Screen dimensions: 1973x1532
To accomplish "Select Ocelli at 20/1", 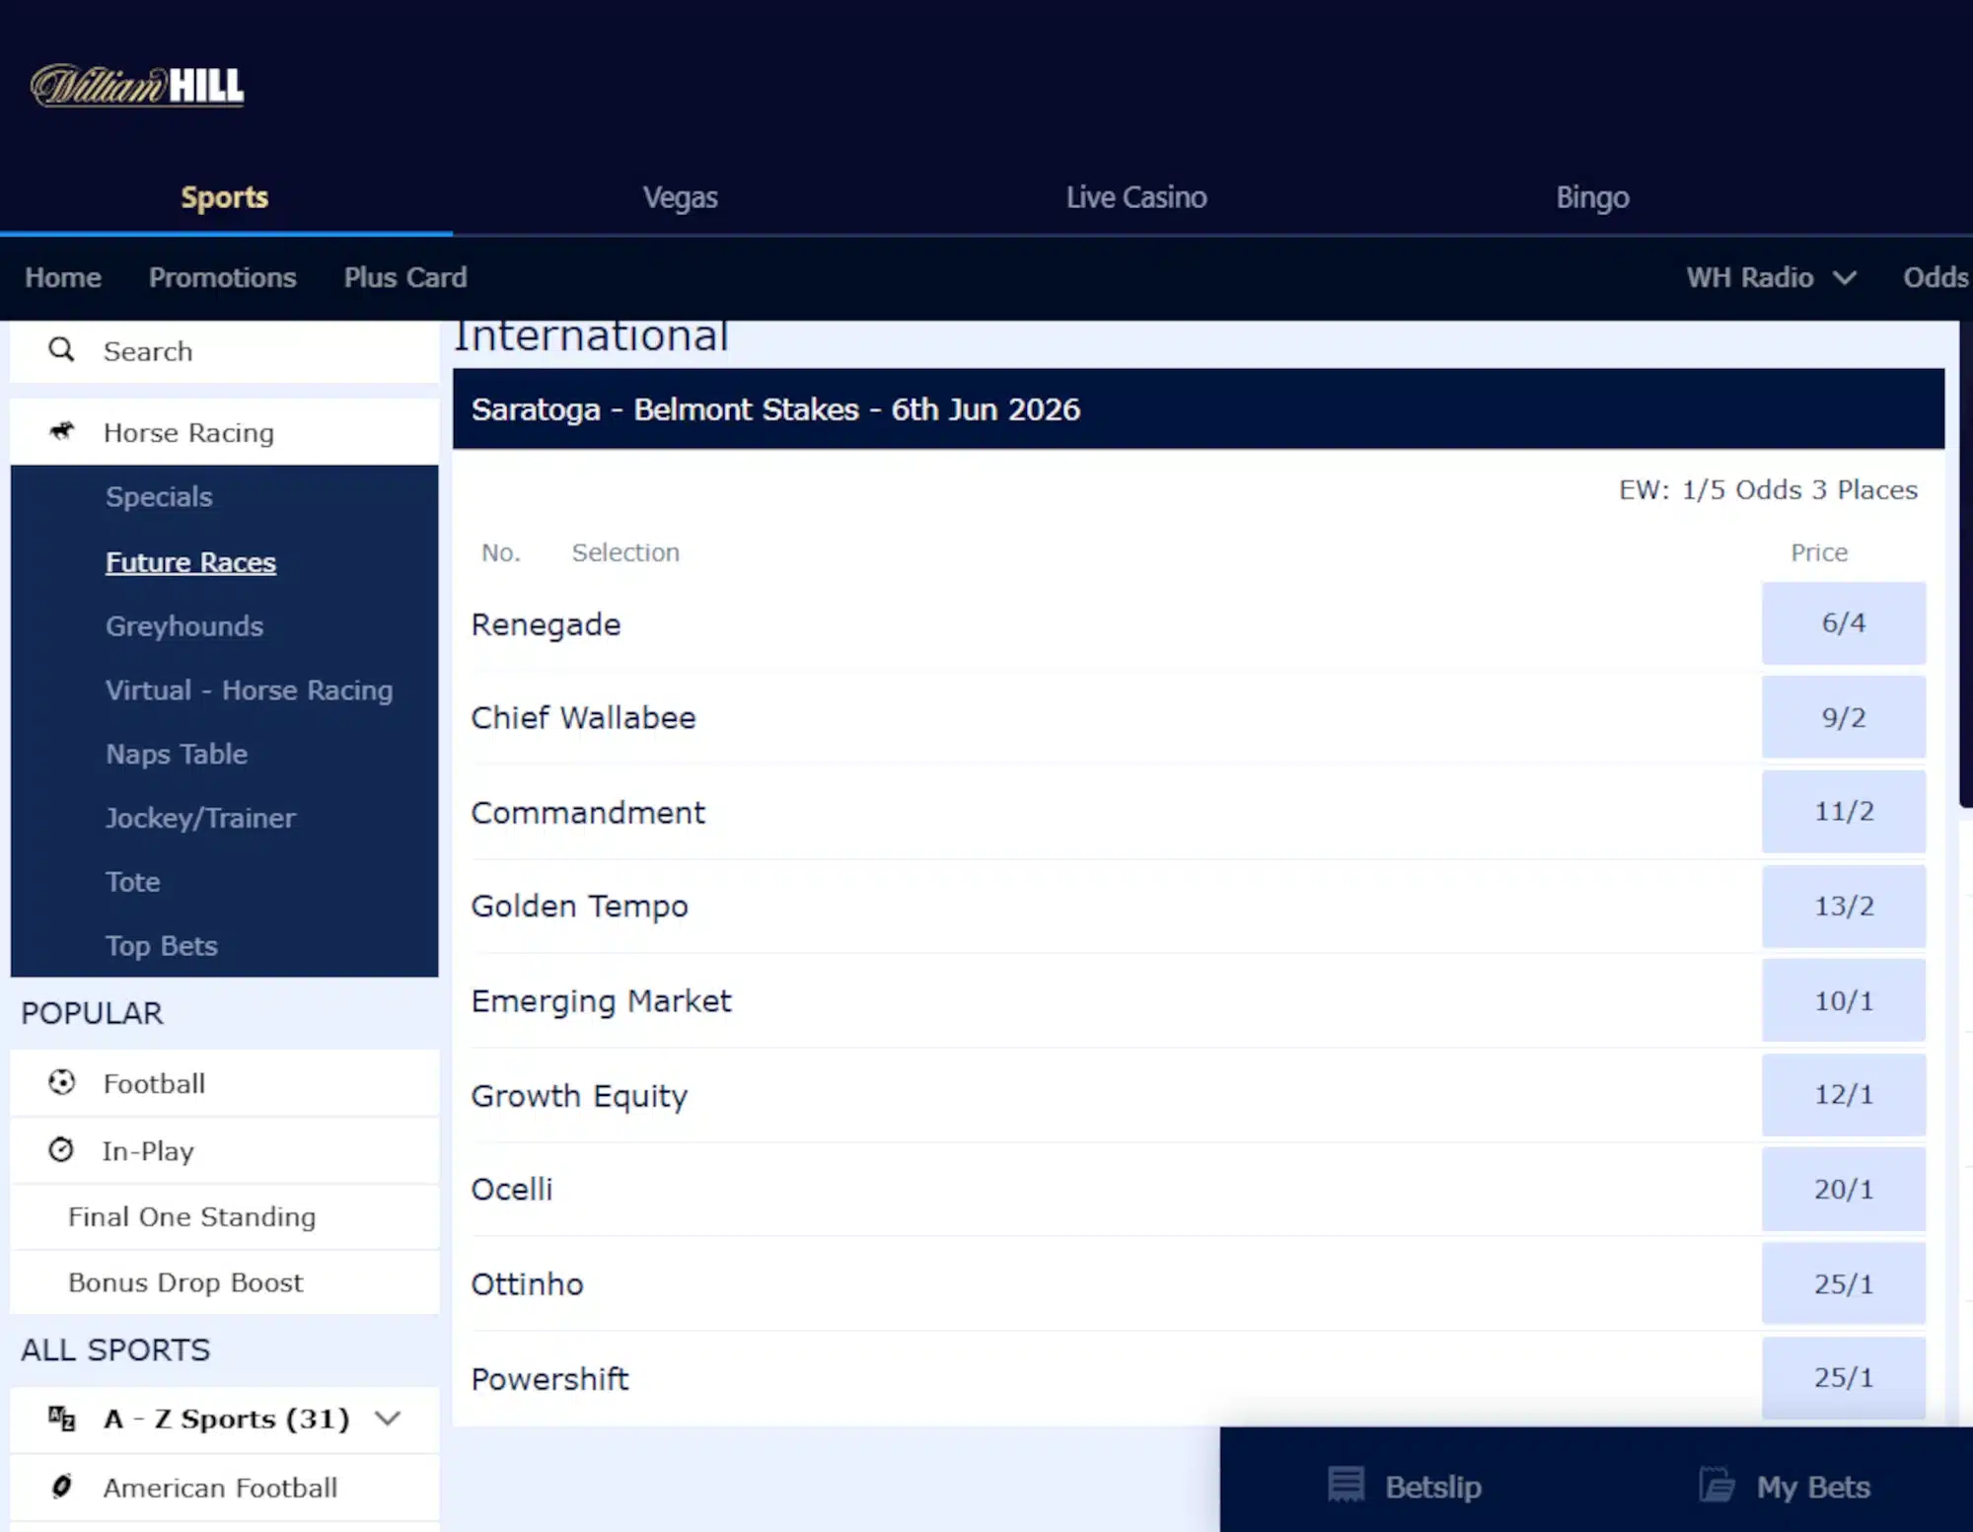I will point(1843,1189).
